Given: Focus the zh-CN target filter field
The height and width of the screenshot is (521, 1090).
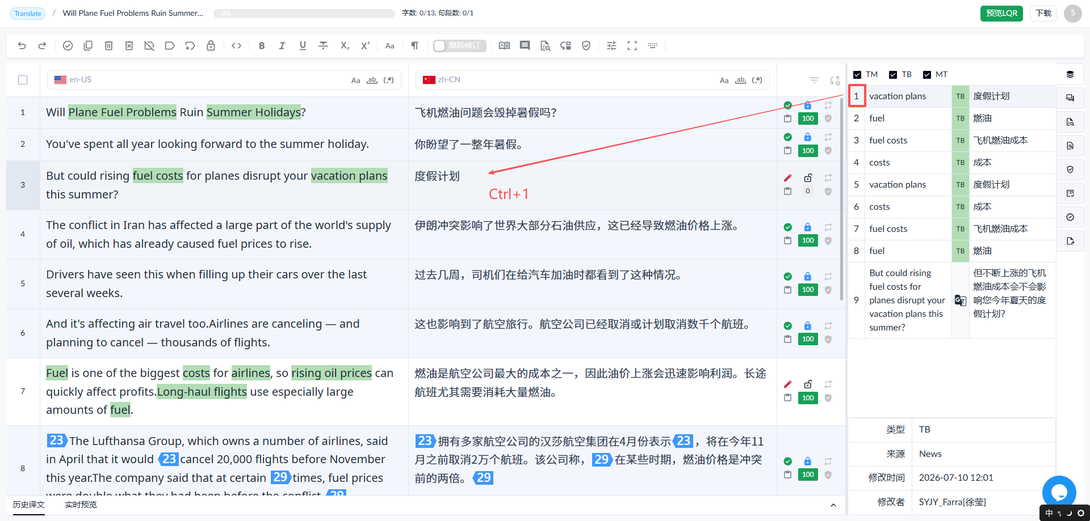Looking at the screenshot, I should 592,80.
